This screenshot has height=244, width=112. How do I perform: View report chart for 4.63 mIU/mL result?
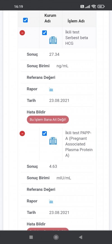click(51, 201)
